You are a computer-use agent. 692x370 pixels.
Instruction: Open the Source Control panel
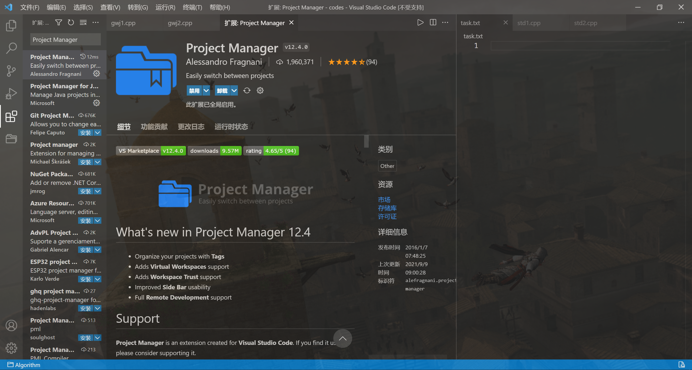pos(11,71)
